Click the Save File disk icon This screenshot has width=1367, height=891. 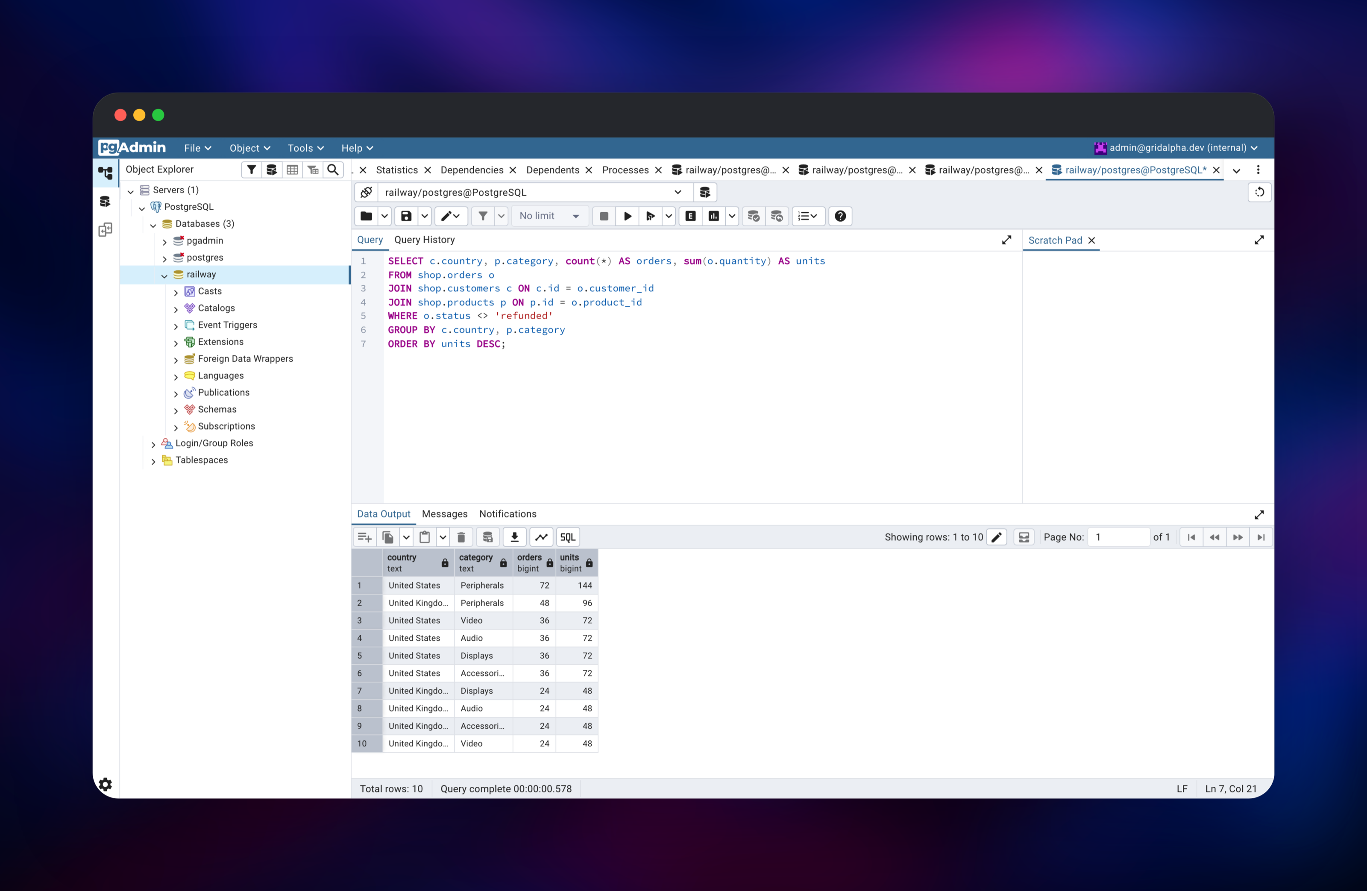point(406,216)
